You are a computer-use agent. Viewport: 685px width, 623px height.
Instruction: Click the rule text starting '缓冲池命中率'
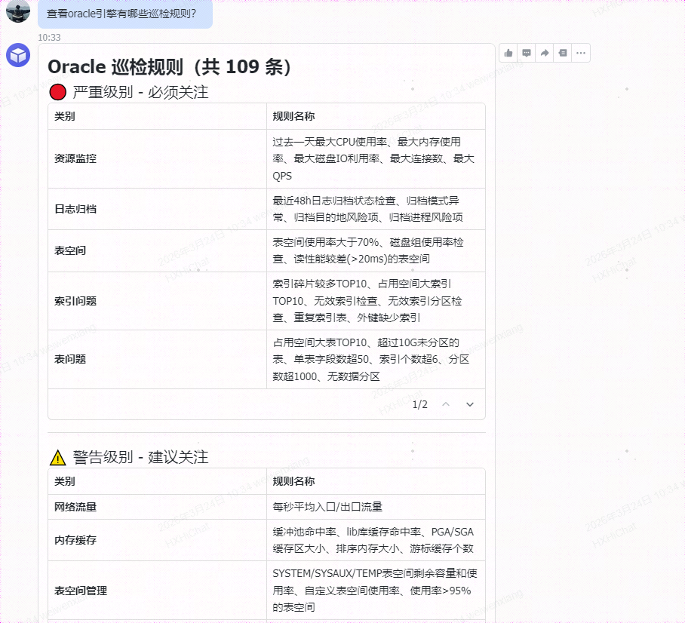373,540
